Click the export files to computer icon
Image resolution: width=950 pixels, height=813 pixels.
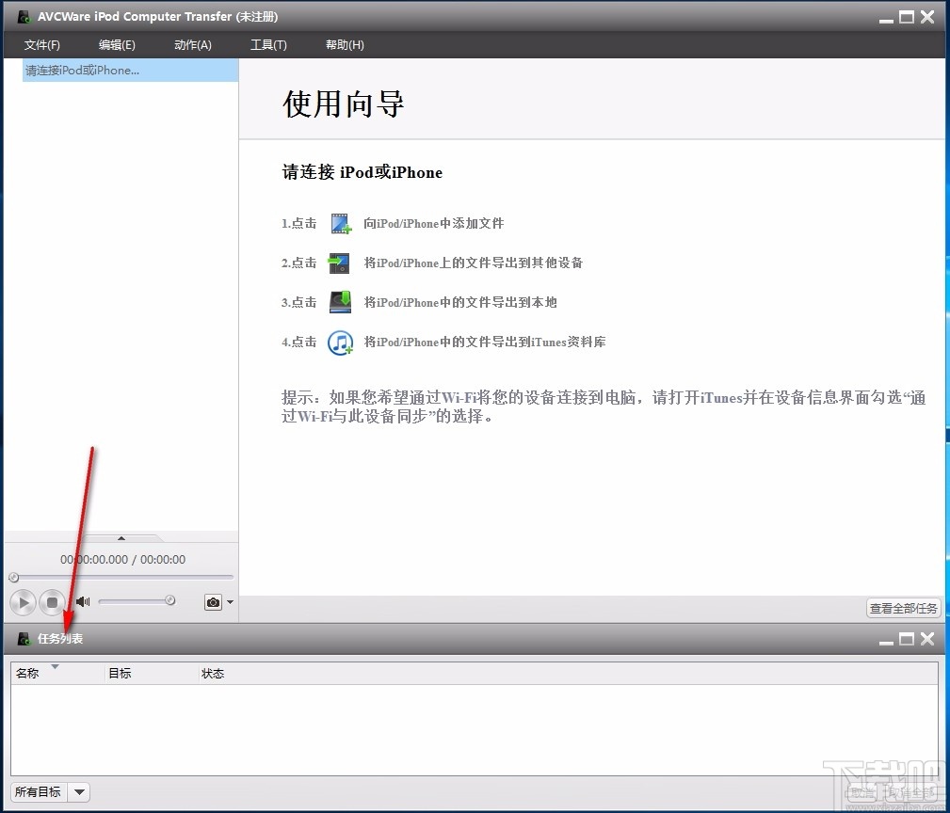(340, 302)
